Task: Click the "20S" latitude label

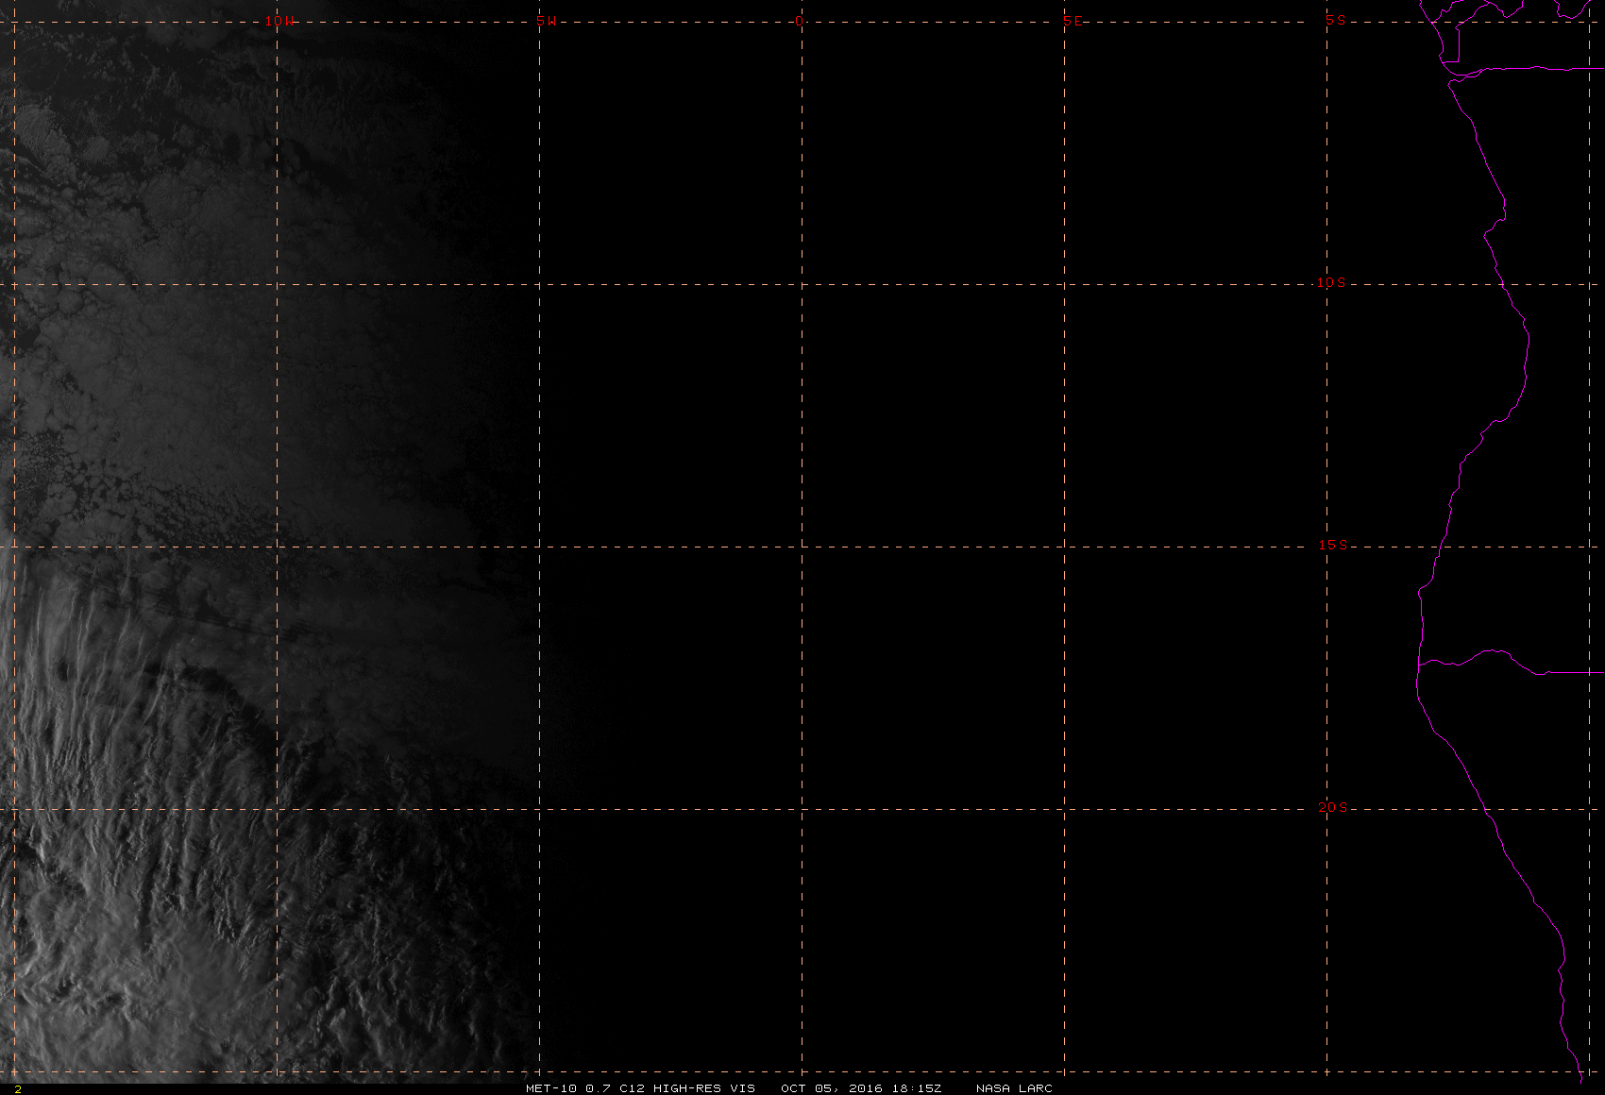Action: [1333, 807]
